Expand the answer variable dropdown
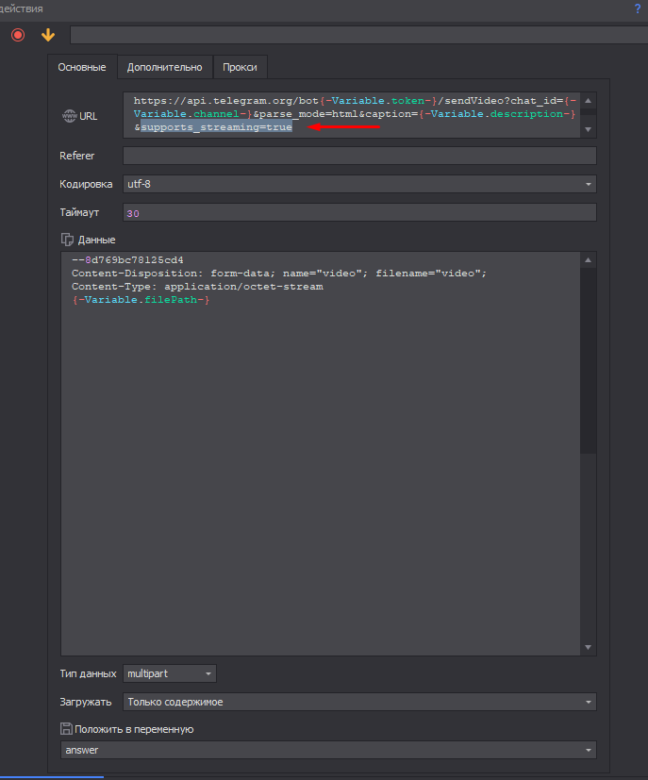The height and width of the screenshot is (780, 648). (x=328, y=751)
